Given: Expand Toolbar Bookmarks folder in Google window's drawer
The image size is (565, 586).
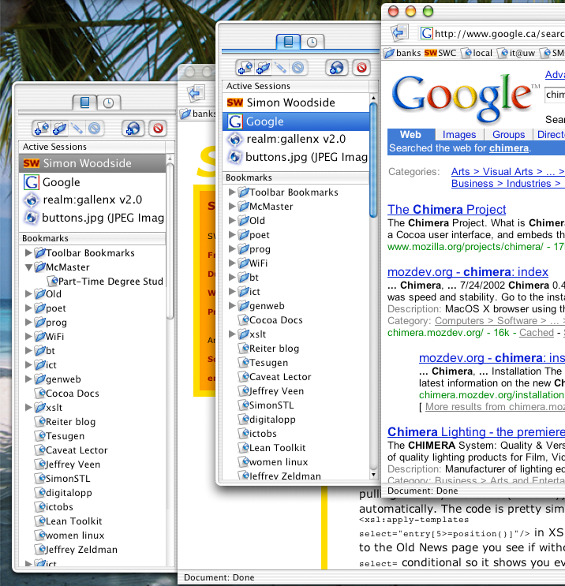Looking at the screenshot, I should (x=232, y=192).
